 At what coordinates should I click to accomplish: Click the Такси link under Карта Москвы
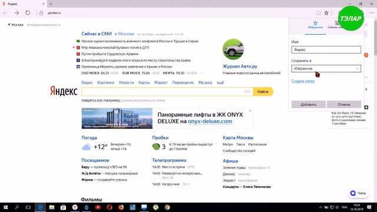(x=240, y=144)
